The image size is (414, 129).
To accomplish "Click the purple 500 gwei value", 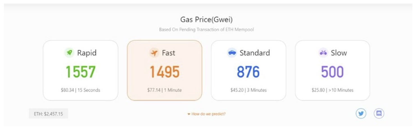I will [x=332, y=72].
